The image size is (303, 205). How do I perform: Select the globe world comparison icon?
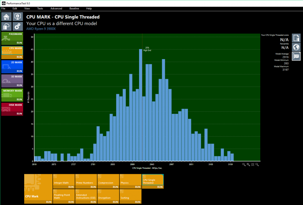click(296, 47)
